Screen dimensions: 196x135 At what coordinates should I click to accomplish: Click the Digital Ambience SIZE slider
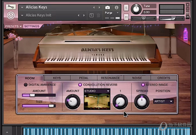(39, 106)
